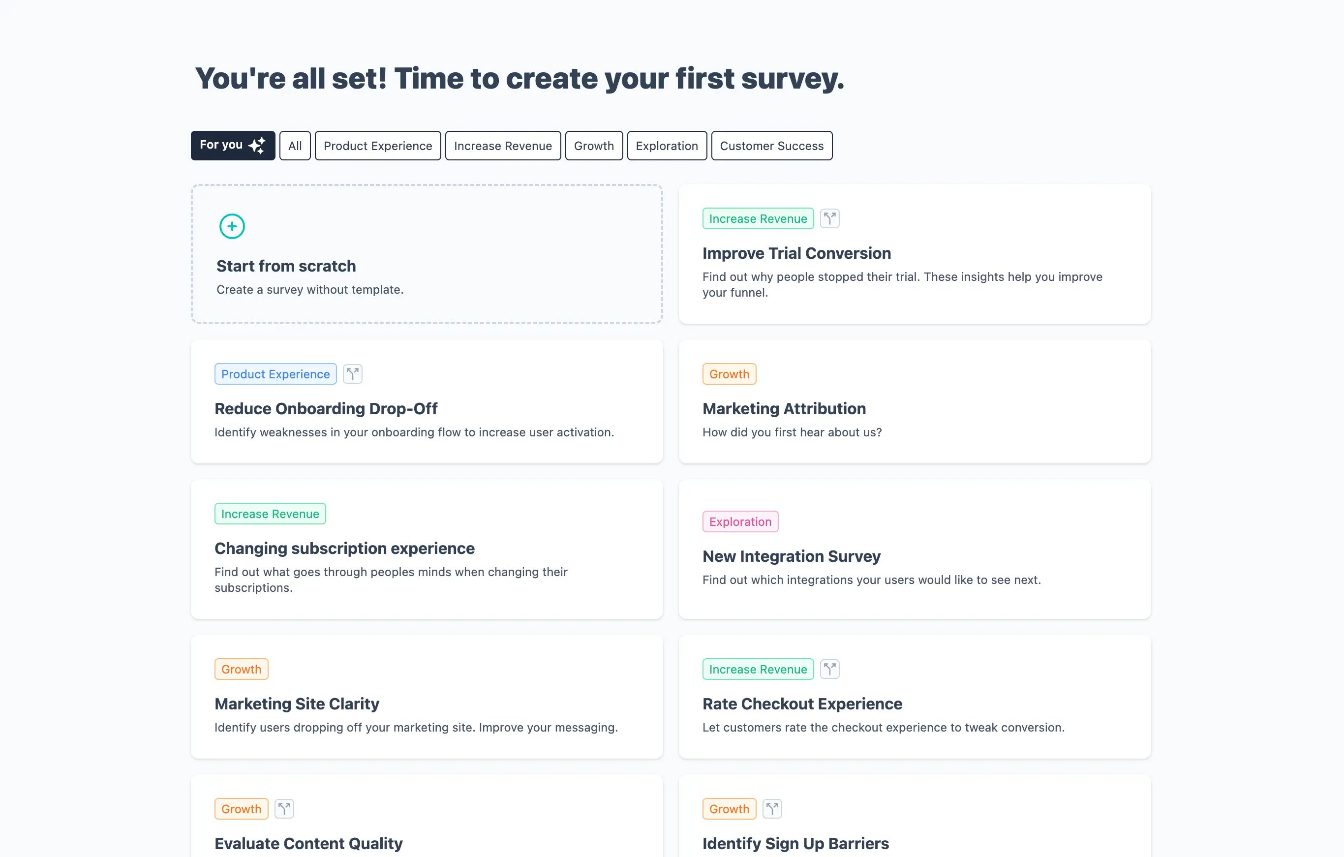Screen dimensions: 1344x857
Task: Open the Growth filter tab
Action: click(x=594, y=146)
